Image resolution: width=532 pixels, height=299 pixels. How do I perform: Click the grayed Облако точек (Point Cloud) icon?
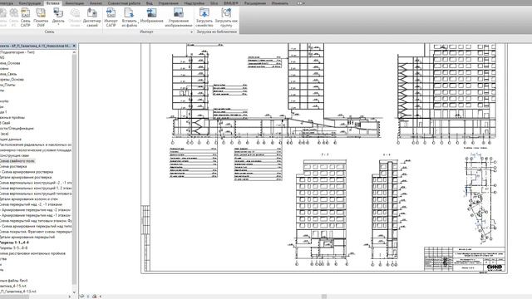[75, 17]
